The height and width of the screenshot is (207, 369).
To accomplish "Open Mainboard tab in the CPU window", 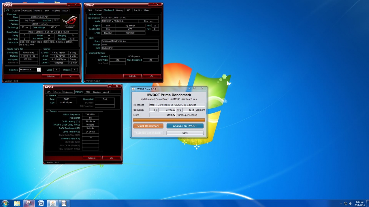I will pyautogui.click(x=27, y=10).
